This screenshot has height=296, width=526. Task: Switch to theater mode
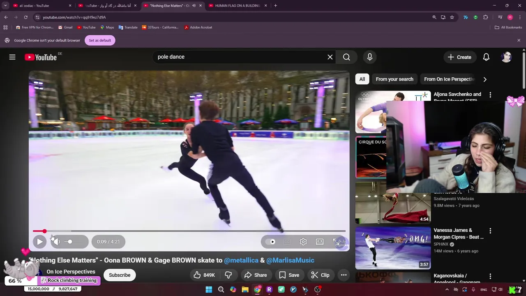[x=320, y=242]
